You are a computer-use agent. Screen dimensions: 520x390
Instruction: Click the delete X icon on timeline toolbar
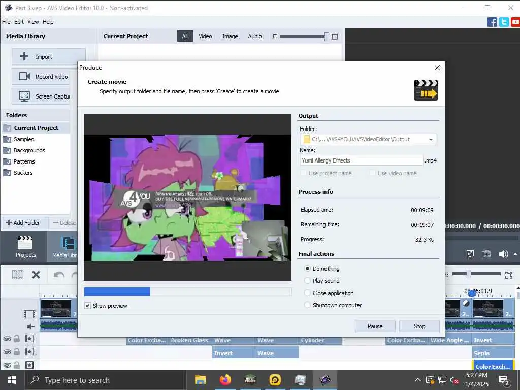pos(36,275)
